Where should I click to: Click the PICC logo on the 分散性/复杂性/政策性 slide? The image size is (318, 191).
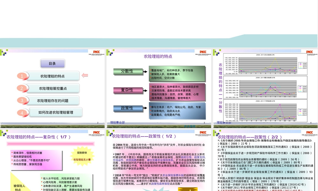(203, 53)
